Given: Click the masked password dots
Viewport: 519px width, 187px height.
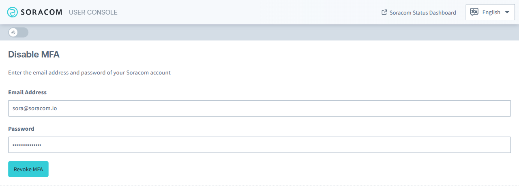Looking at the screenshot, I should pyautogui.click(x=27, y=145).
